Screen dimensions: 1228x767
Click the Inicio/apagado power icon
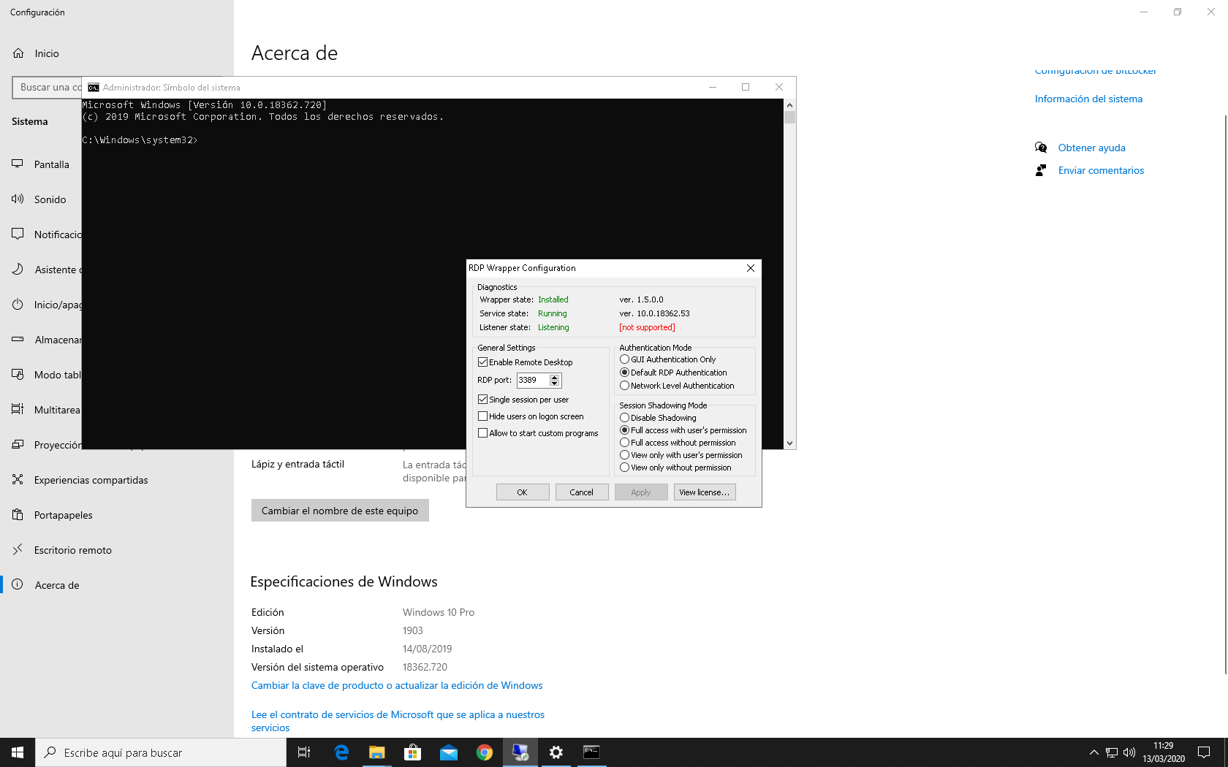pos(18,305)
